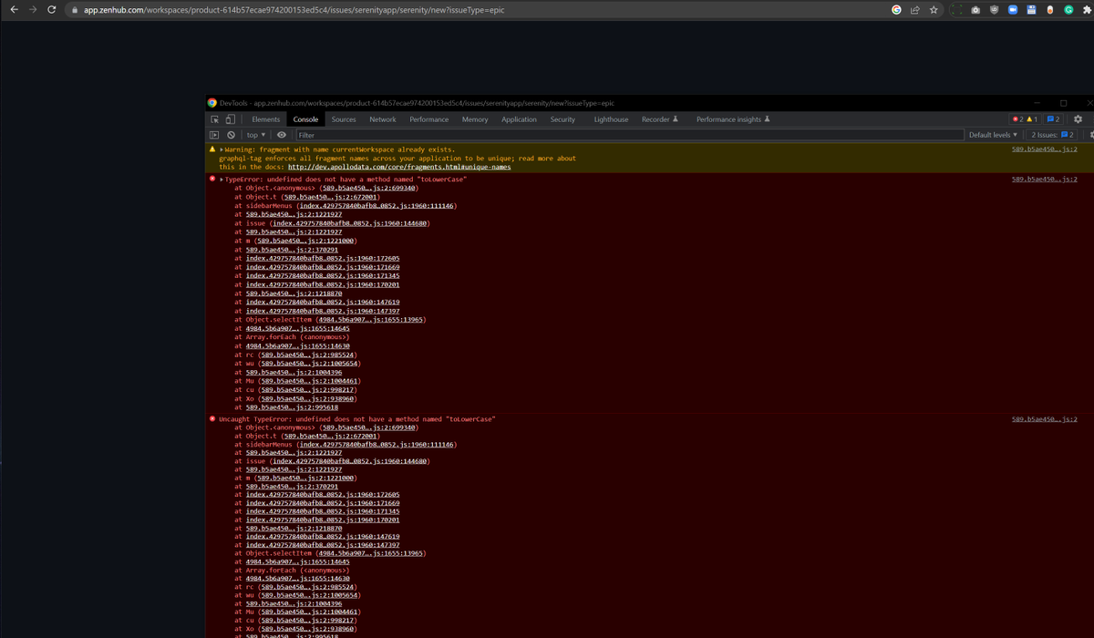Open DevTools settings gear icon
Viewport: 1094px width, 638px height.
1078,119
